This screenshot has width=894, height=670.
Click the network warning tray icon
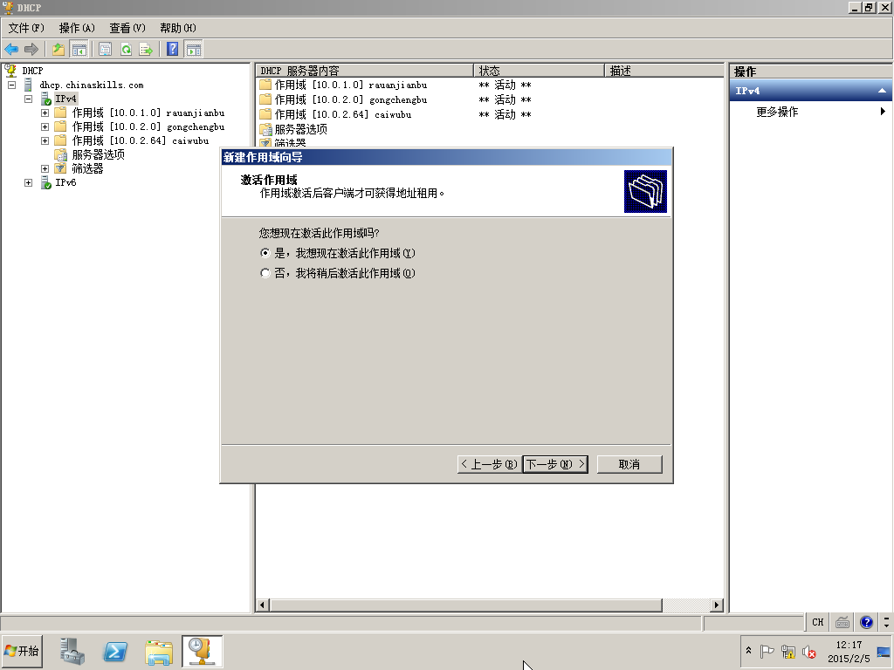(788, 651)
